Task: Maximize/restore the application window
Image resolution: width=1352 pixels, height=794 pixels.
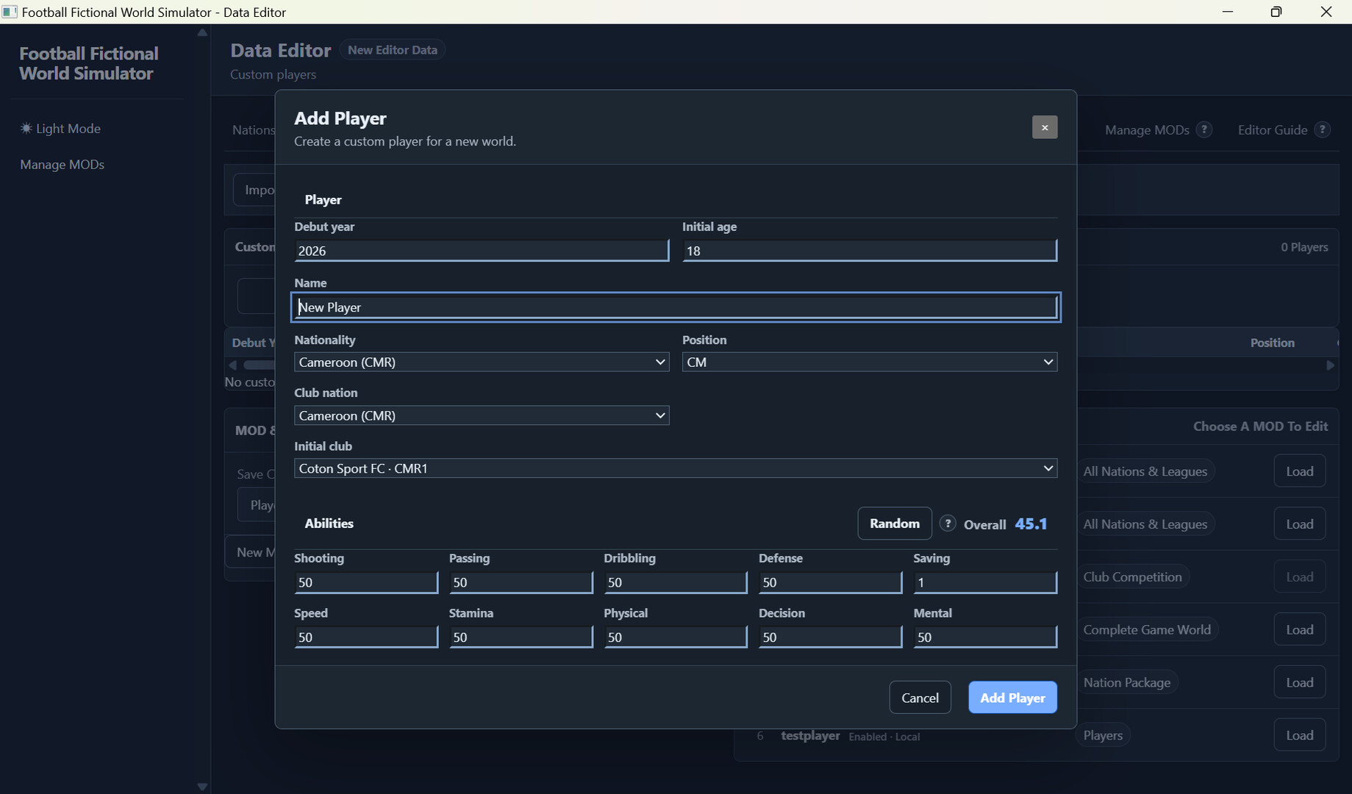Action: 1276,12
